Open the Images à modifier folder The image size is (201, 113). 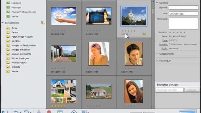click(x=21, y=50)
